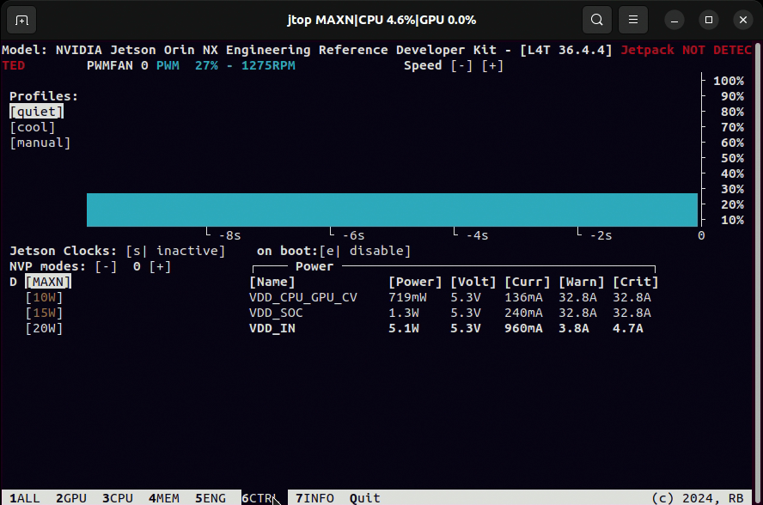Open the 2GPU tab
The width and height of the screenshot is (763, 505).
point(71,498)
